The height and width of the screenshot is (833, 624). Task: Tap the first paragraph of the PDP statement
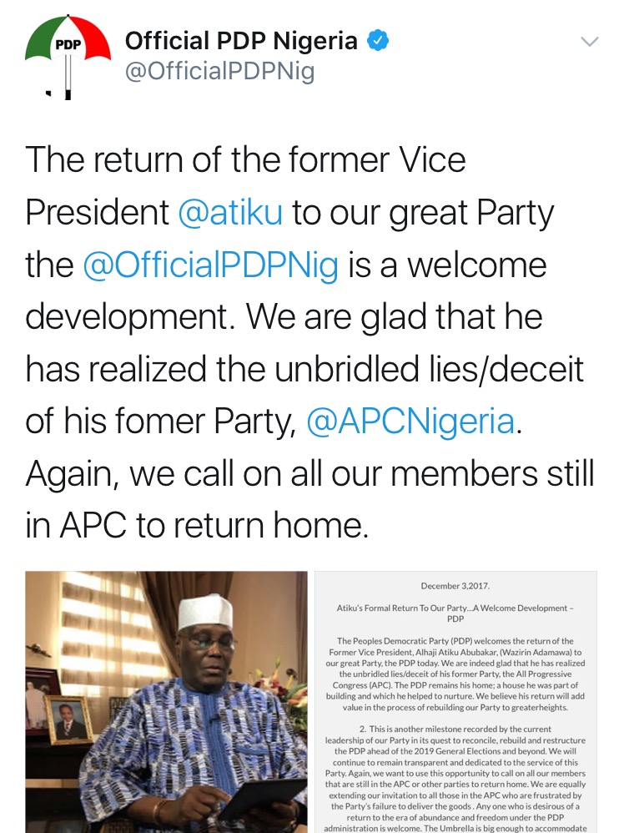click(x=455, y=674)
